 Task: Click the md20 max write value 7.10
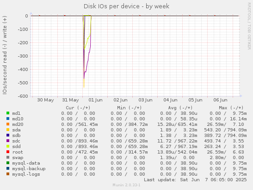(x=238, y=125)
